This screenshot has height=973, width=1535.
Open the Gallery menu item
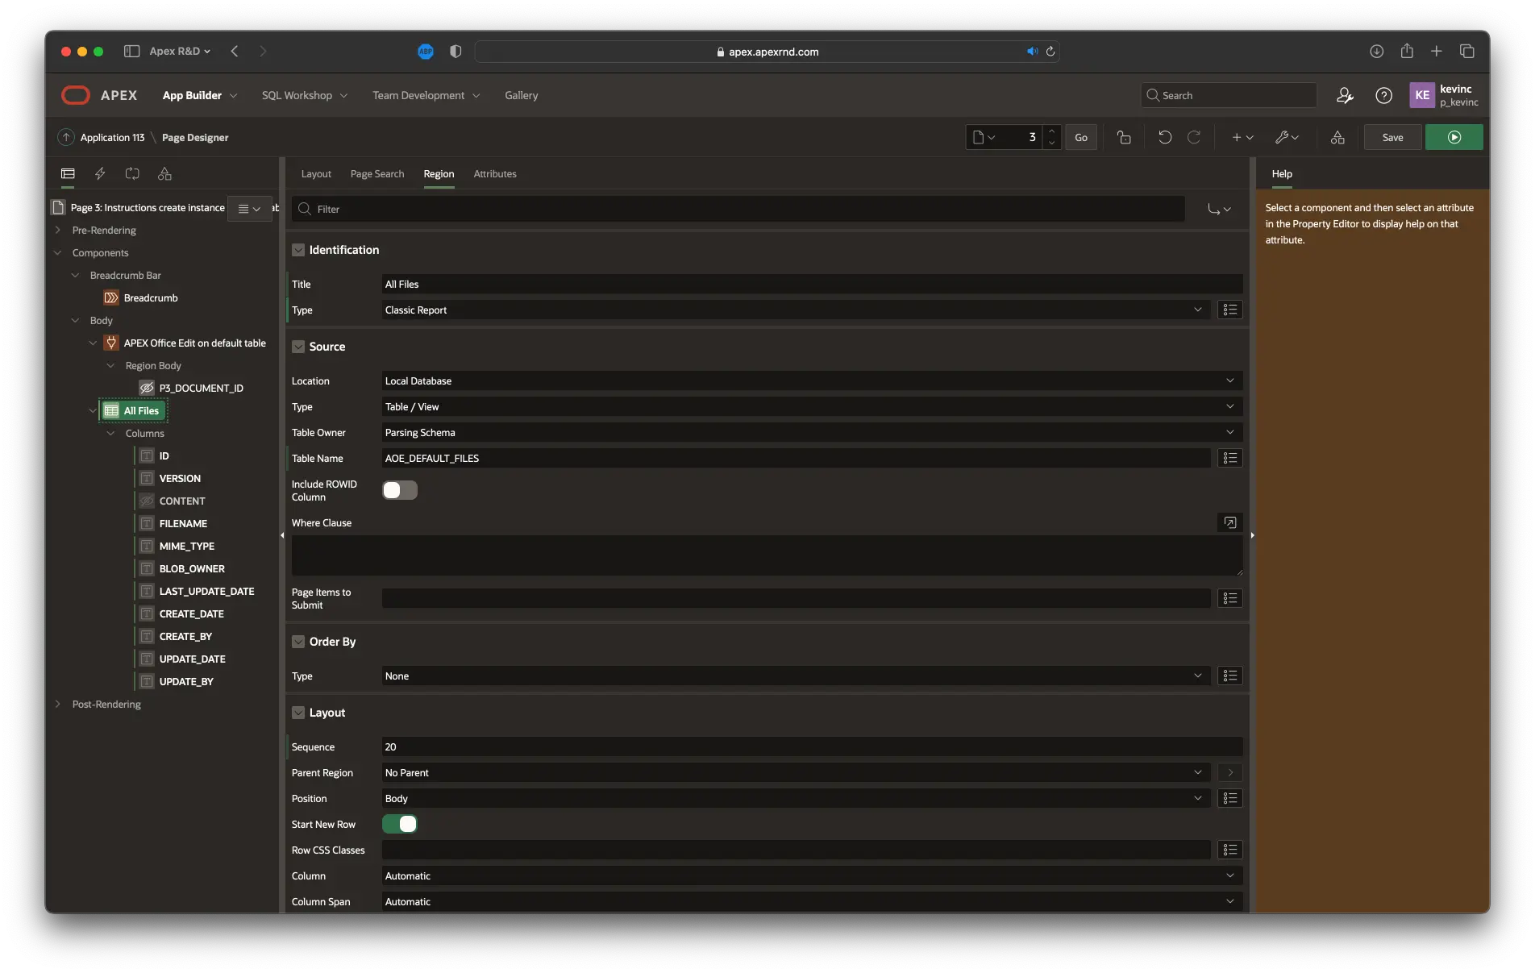coord(522,95)
